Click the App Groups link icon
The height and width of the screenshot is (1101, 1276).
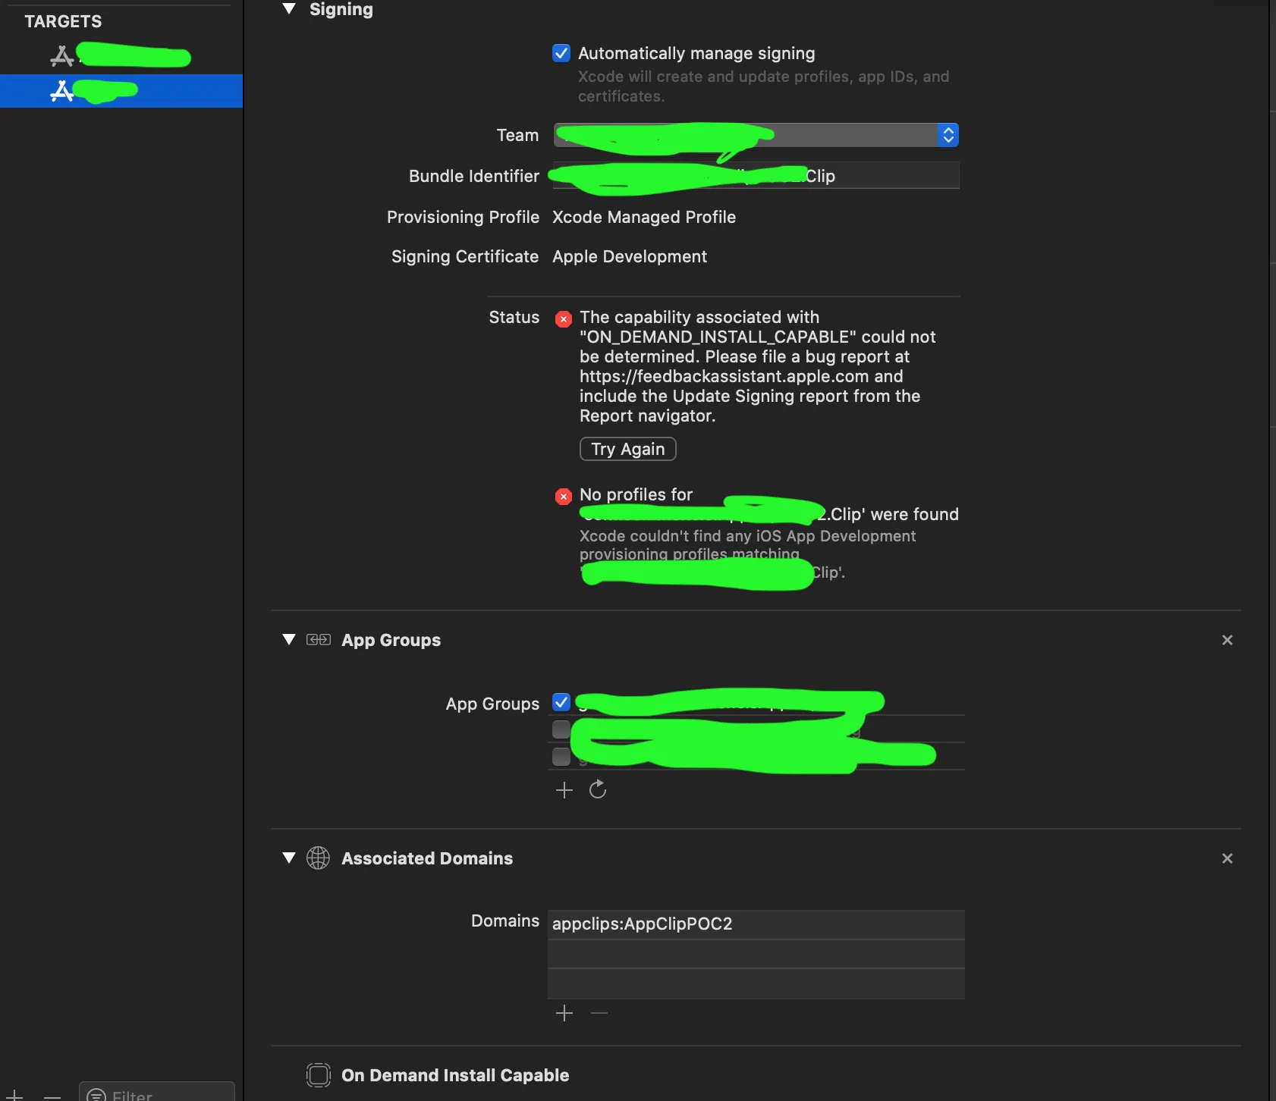[318, 640]
